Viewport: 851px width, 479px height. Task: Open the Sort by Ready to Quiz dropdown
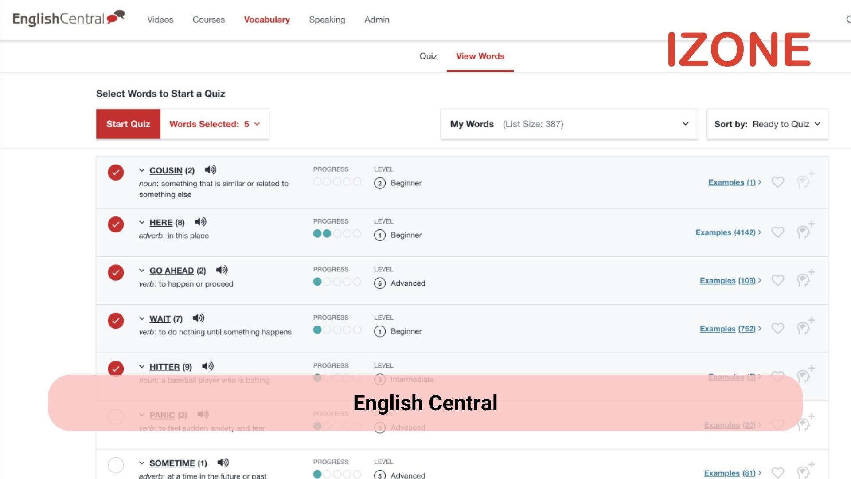click(x=767, y=124)
